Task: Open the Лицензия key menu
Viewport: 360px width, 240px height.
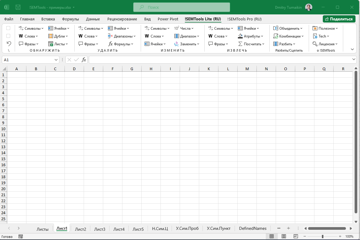Action: point(325,44)
